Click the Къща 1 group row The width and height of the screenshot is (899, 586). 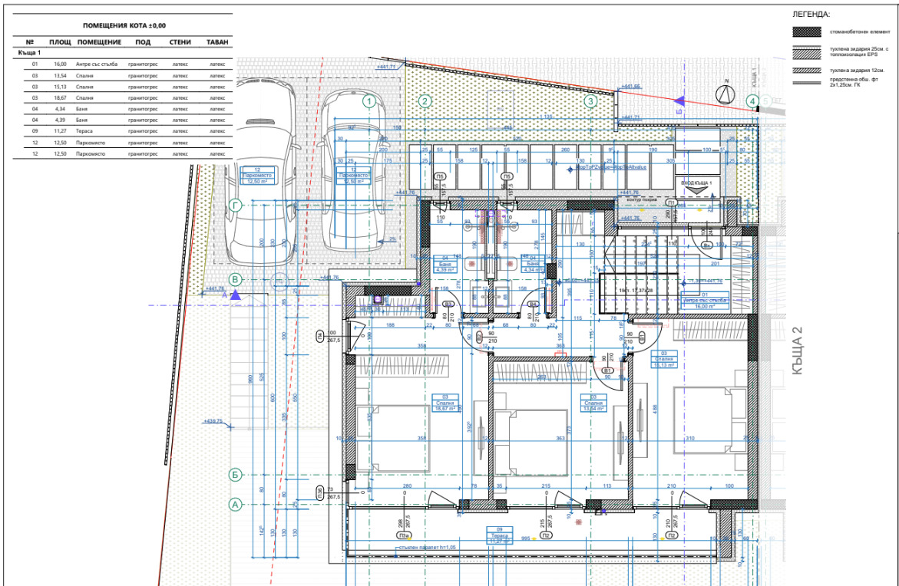pos(123,53)
